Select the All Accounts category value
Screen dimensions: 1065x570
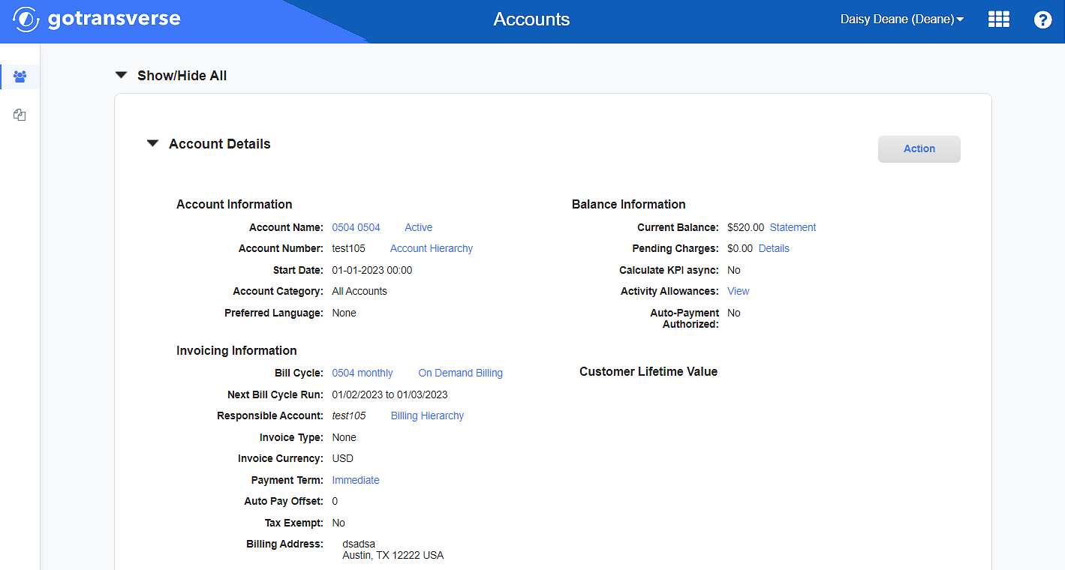tap(360, 291)
